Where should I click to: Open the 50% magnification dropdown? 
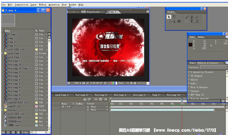click(x=78, y=83)
